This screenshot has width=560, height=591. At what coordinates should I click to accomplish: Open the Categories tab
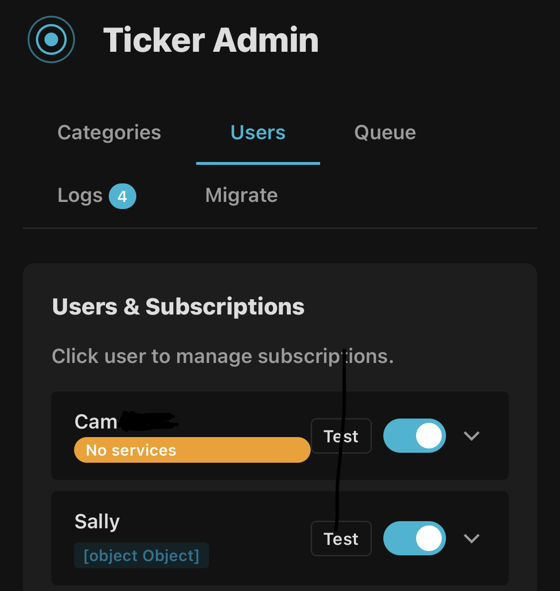pos(109,133)
